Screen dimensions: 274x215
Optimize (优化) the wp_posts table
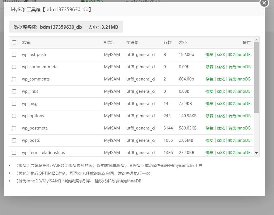[x=221, y=140]
